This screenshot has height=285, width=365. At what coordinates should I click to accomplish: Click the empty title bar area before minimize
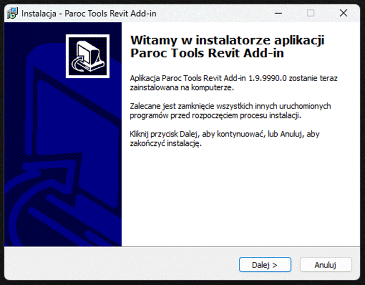point(215,13)
